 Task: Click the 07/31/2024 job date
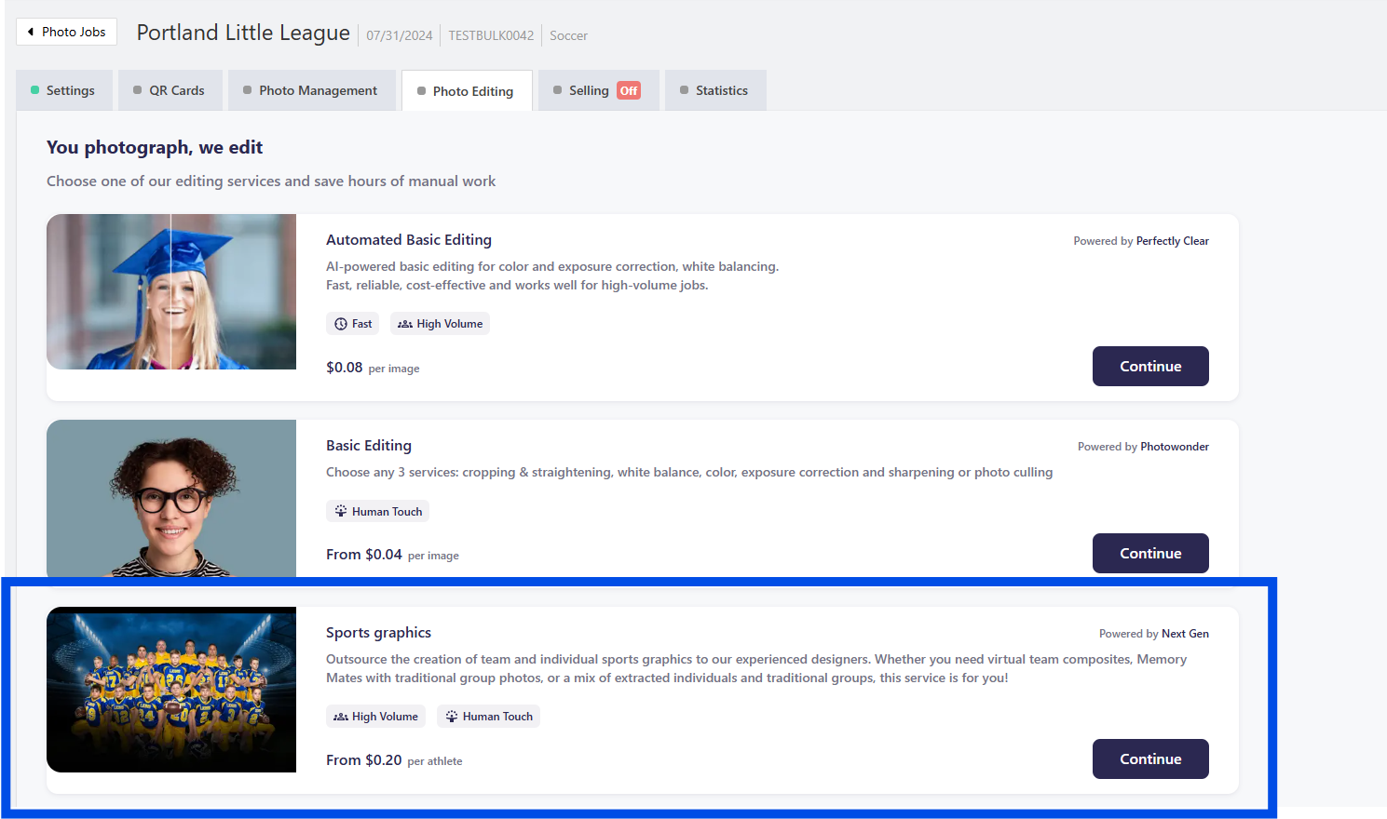(x=399, y=35)
